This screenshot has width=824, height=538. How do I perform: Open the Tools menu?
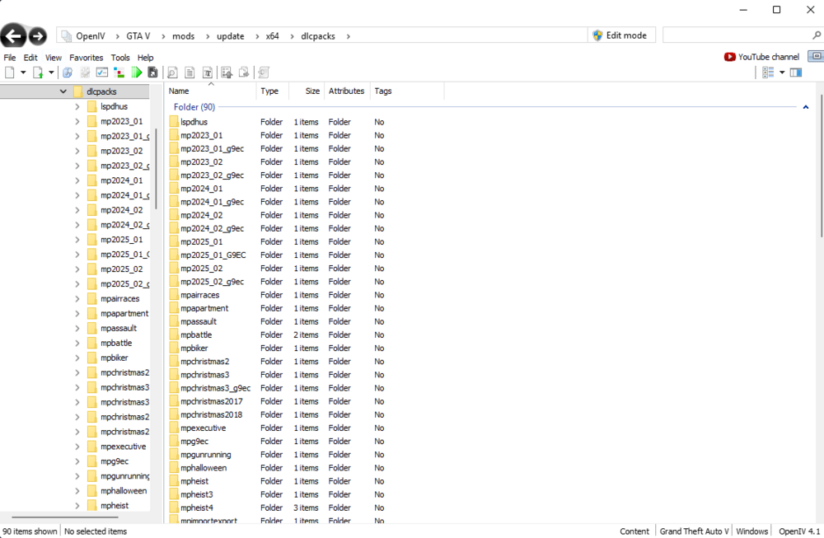point(120,58)
